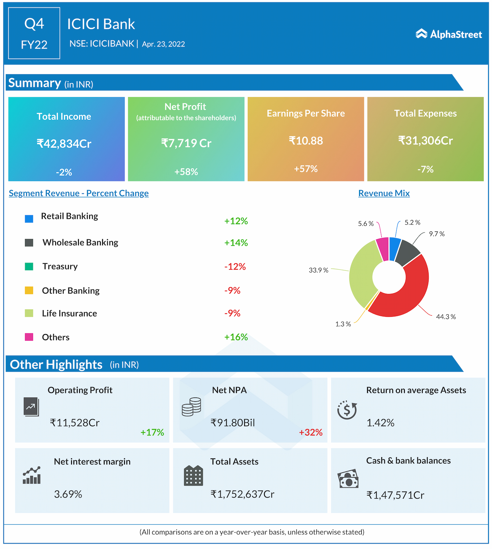Select the green Treasury legend swatch
The image size is (492, 549).
coord(29,266)
